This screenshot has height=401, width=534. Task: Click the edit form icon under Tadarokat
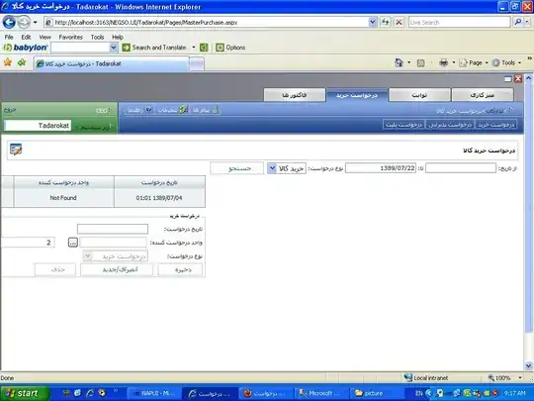16,150
